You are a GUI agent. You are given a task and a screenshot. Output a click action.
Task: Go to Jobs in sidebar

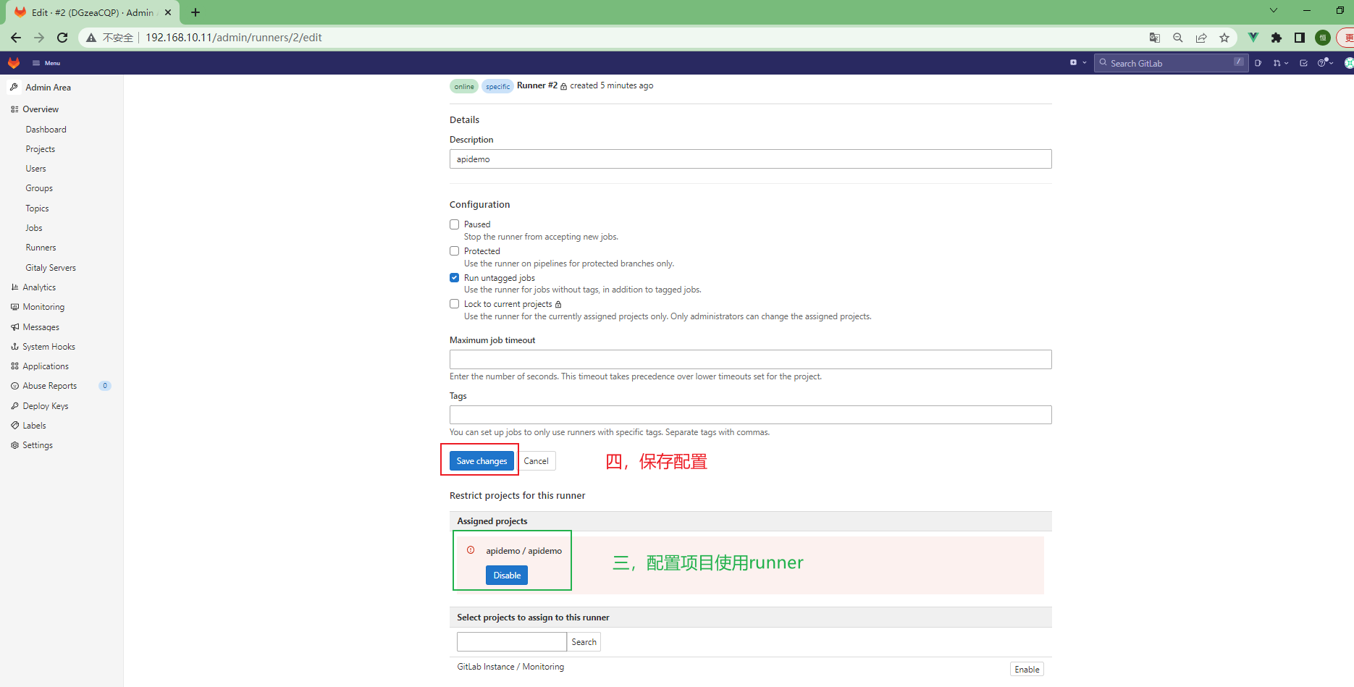point(34,228)
